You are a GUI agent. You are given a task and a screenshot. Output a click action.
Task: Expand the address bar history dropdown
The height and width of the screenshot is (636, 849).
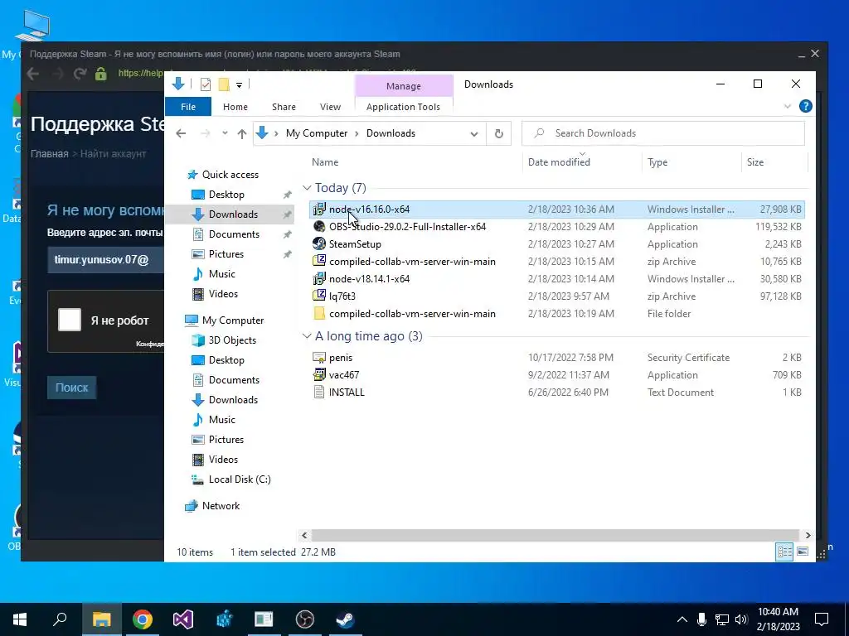pos(473,134)
